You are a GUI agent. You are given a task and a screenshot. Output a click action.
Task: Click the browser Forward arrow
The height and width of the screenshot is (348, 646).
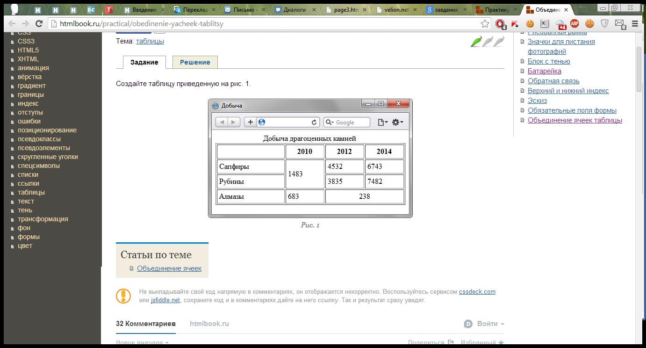[26, 24]
